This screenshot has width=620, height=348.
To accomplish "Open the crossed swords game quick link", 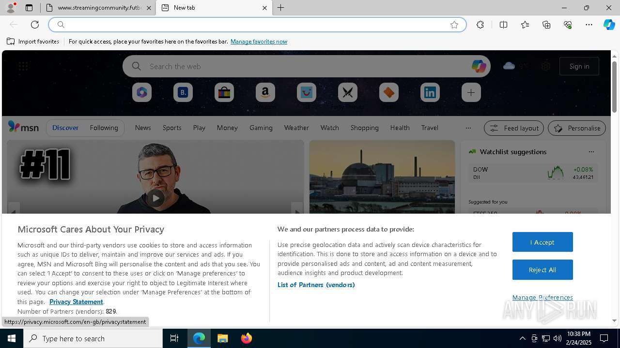I will [348, 92].
